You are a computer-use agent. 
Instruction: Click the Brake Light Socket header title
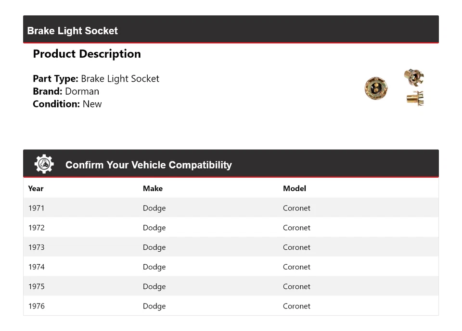coord(73,31)
